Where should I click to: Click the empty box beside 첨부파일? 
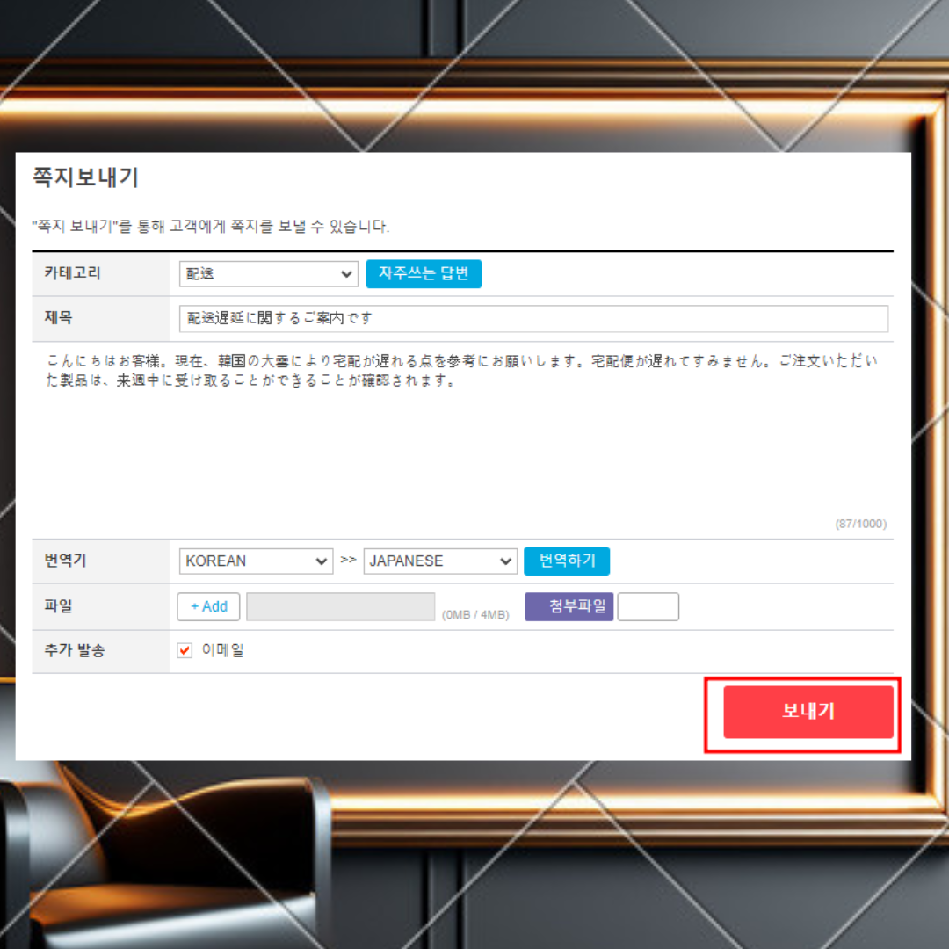tap(648, 606)
